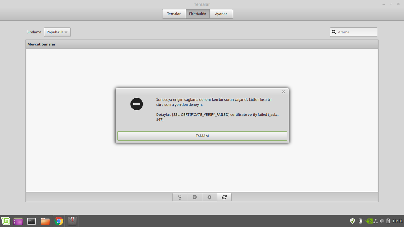Screen dimensions: 404x227
Task: Click the error text starting with "Sunucuya erişim"
Action: [x=214, y=102]
